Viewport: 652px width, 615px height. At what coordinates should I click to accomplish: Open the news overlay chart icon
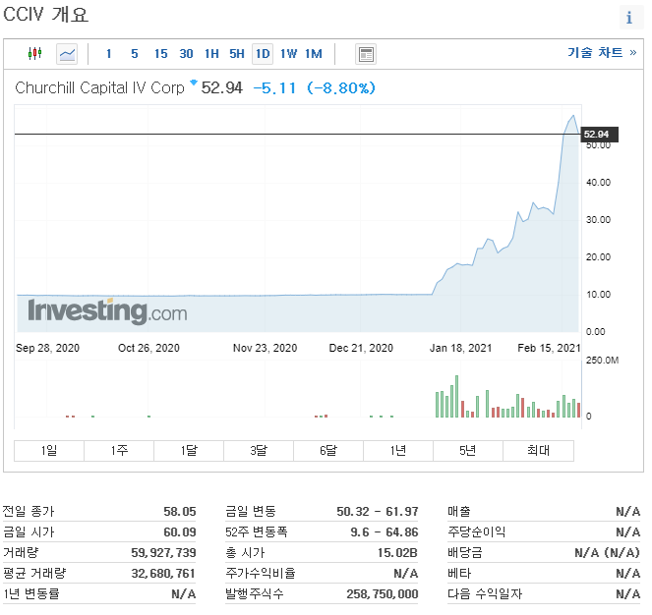pos(366,54)
